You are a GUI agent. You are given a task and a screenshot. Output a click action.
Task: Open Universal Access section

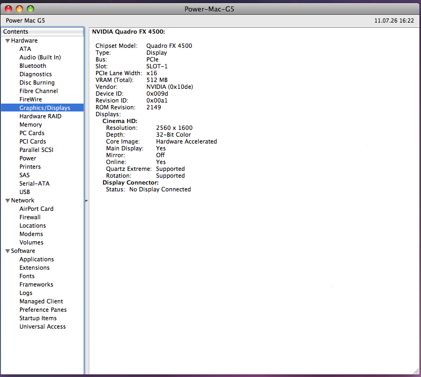coord(43,327)
